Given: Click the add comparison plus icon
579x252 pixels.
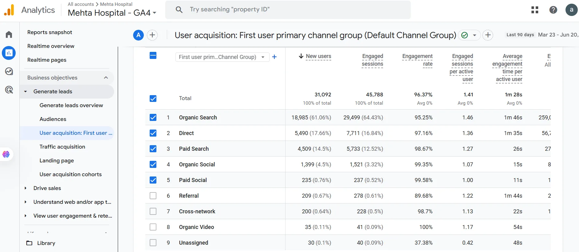Looking at the screenshot, I should pos(152,35).
